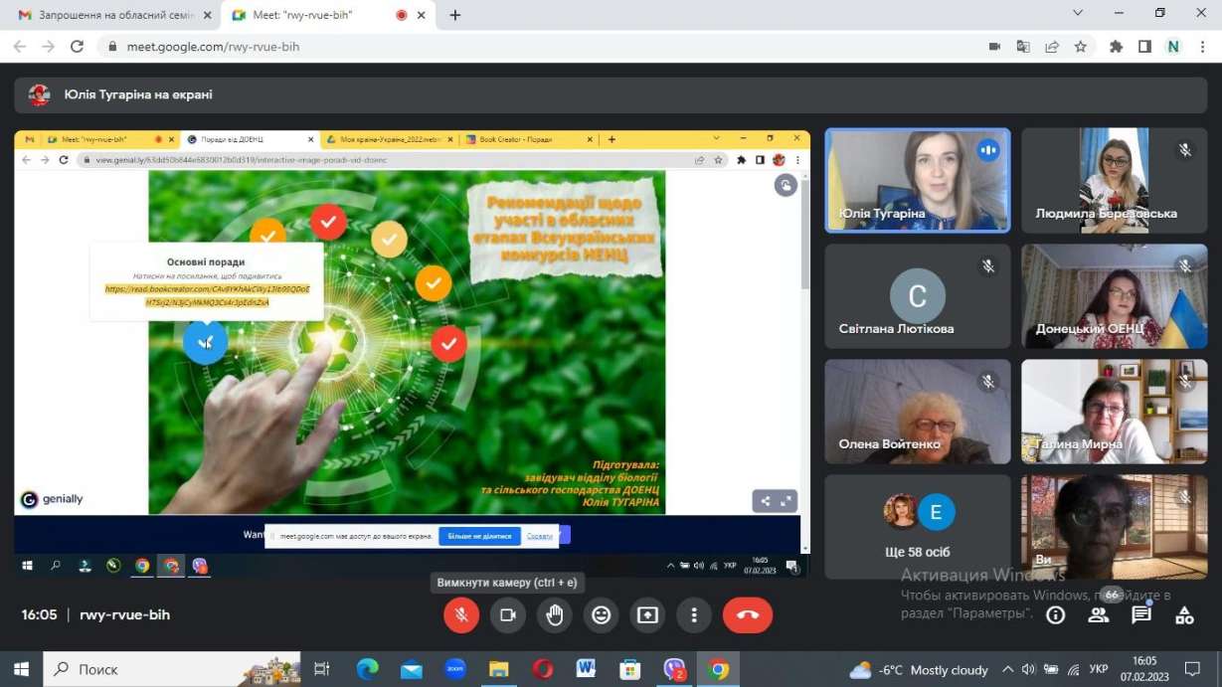Select Олена Войтенко video tile
The width and height of the screenshot is (1222, 687).
918,412
